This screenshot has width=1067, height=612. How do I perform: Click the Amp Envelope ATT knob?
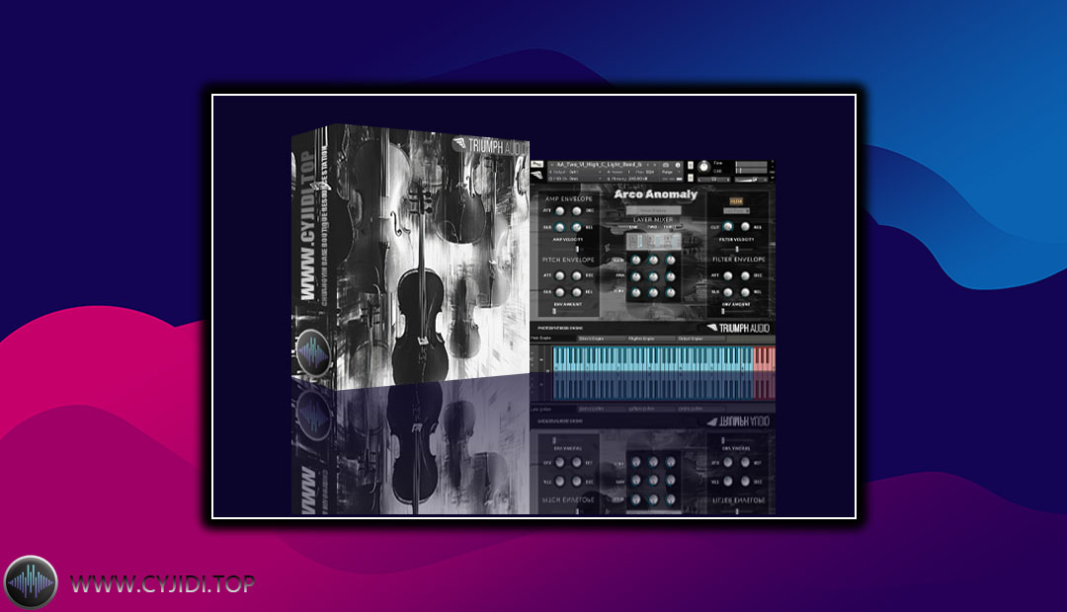tap(559, 211)
